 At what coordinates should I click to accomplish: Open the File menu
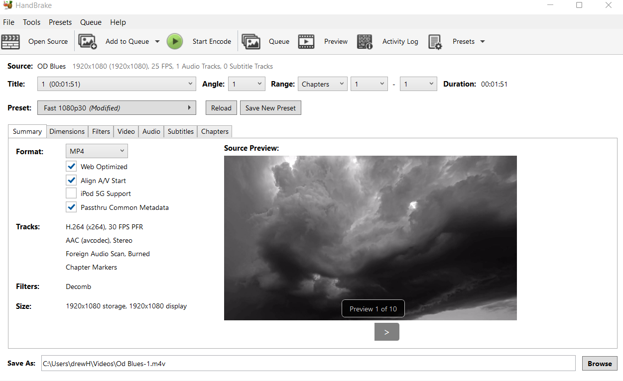(8, 22)
